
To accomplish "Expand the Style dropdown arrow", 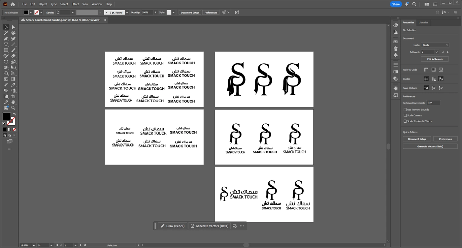I will (174, 13).
